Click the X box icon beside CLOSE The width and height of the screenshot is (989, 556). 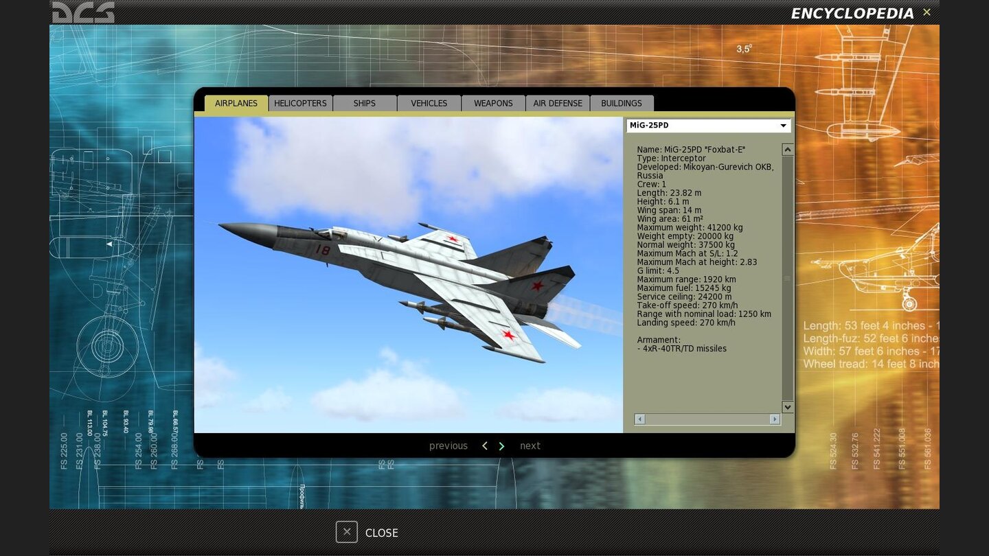pyautogui.click(x=347, y=532)
